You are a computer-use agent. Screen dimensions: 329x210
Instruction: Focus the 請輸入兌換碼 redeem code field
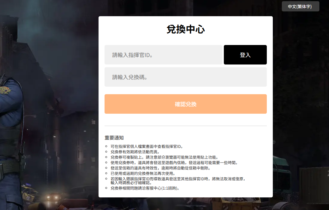pyautogui.click(x=185, y=77)
